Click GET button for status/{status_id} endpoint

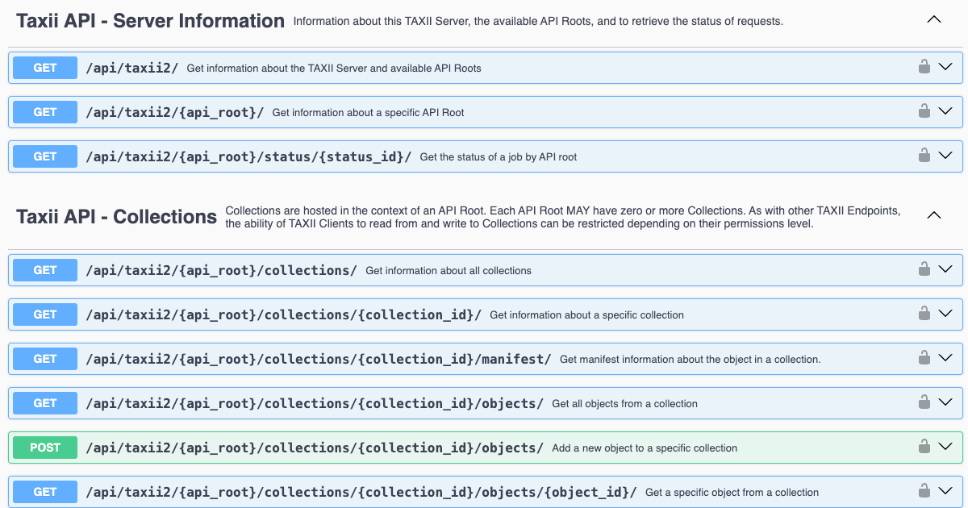45,156
